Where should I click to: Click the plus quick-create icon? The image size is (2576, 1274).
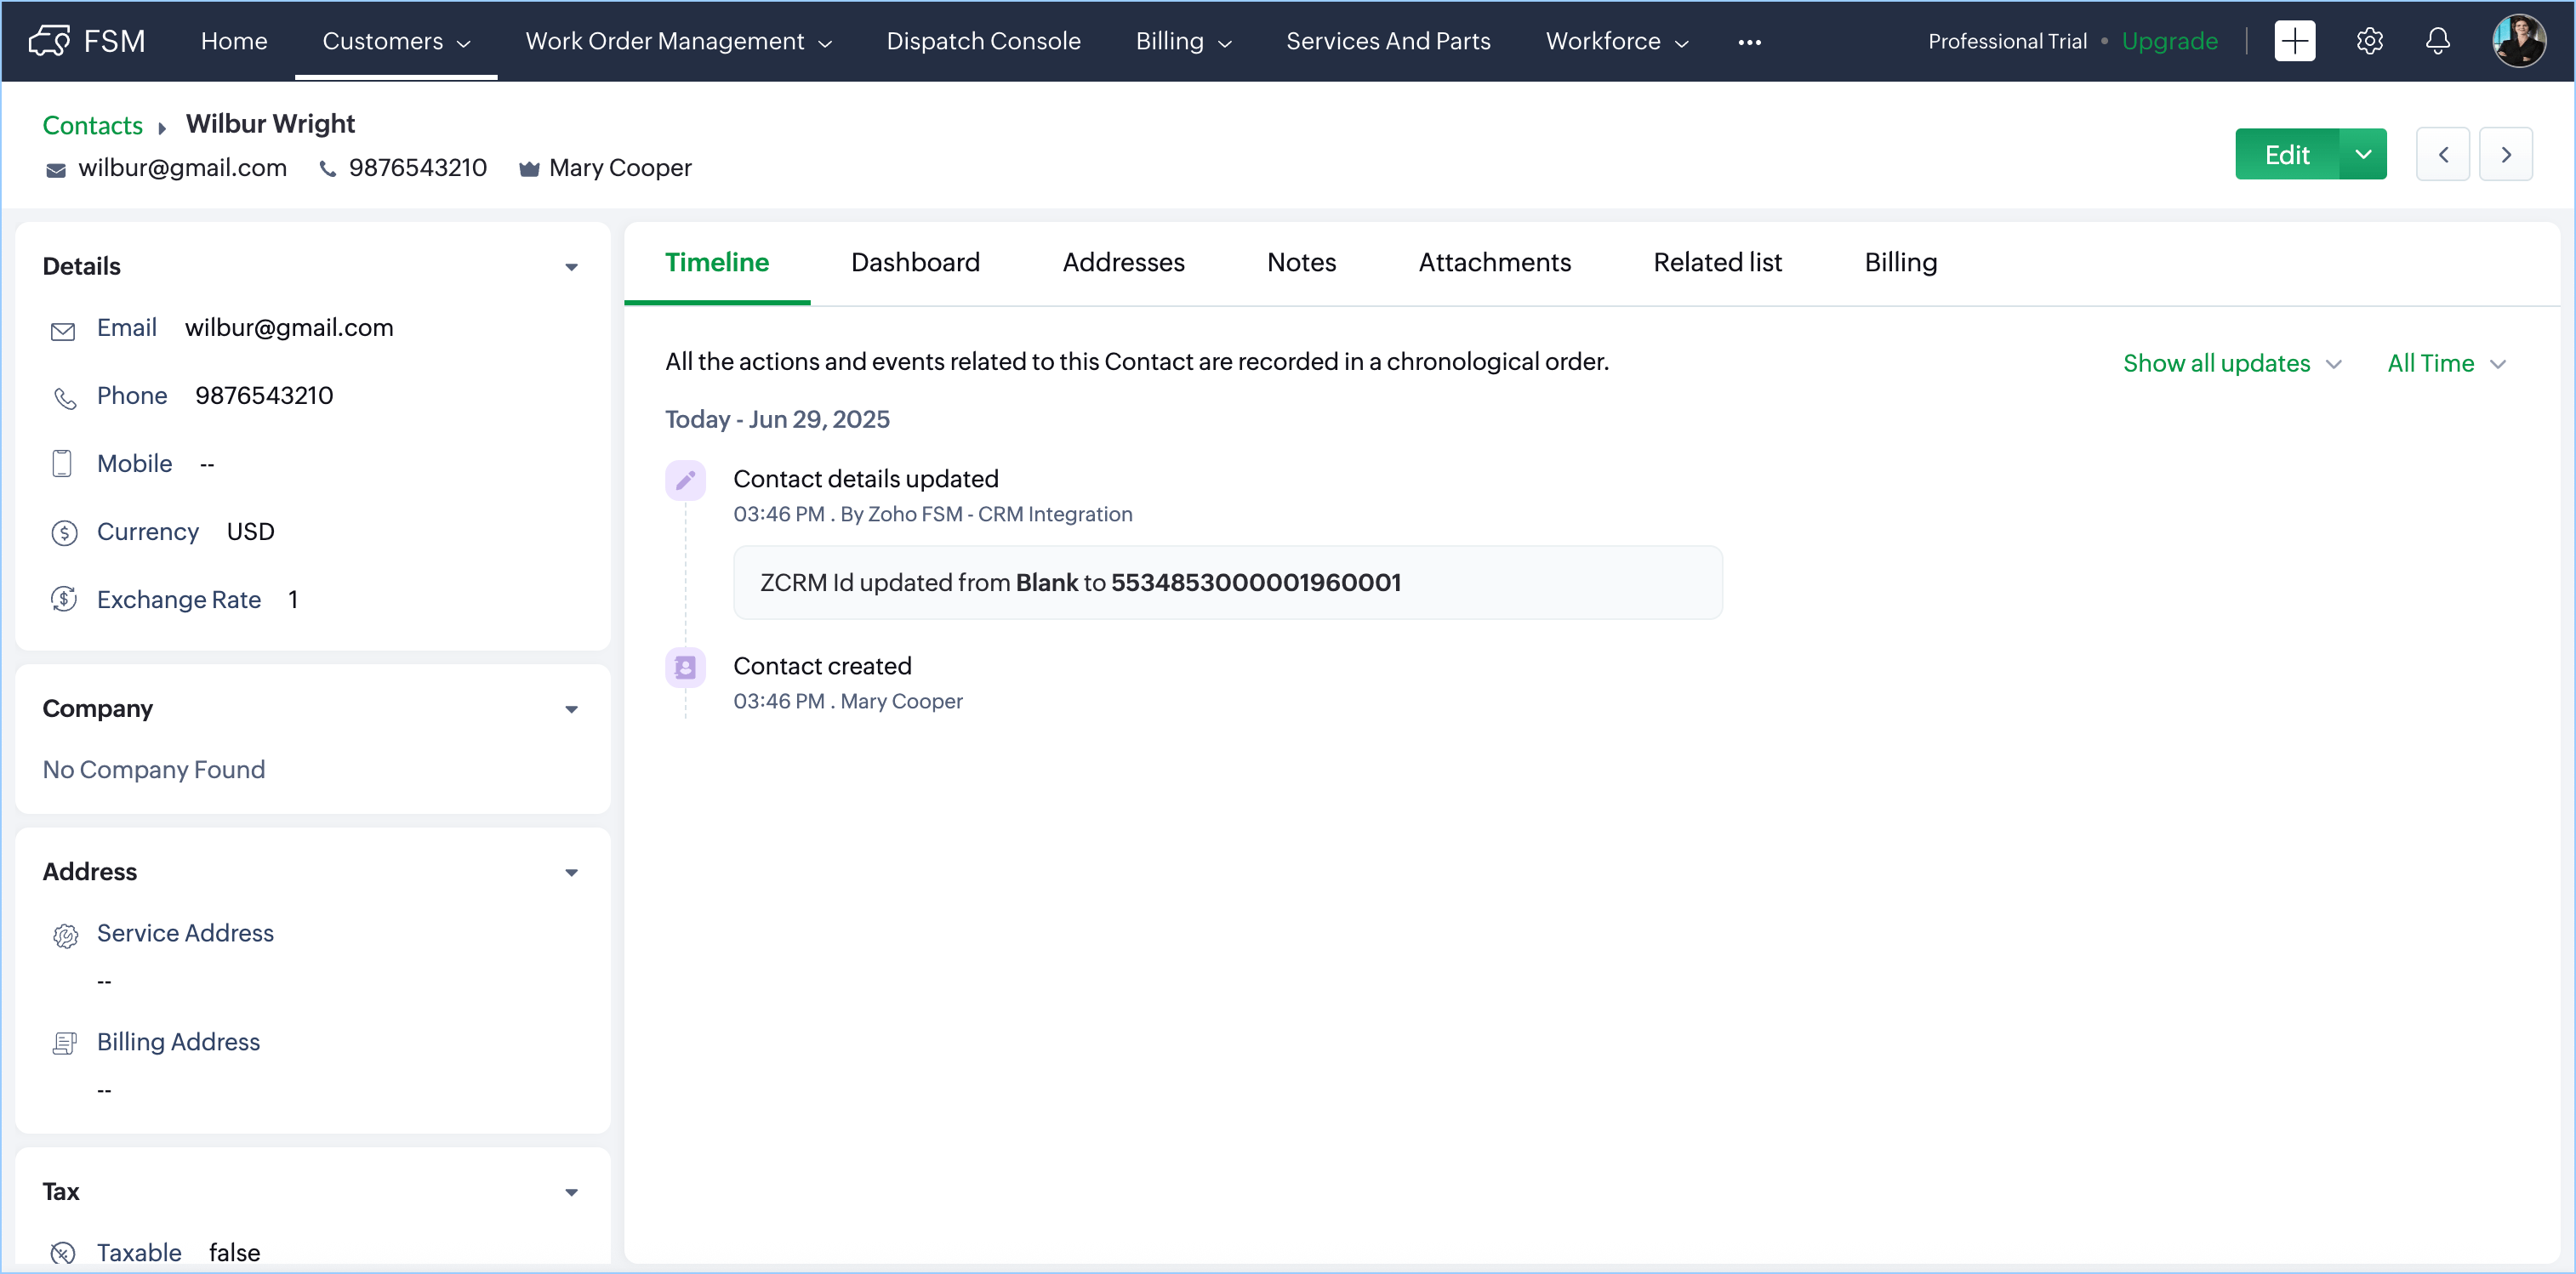(x=2294, y=41)
